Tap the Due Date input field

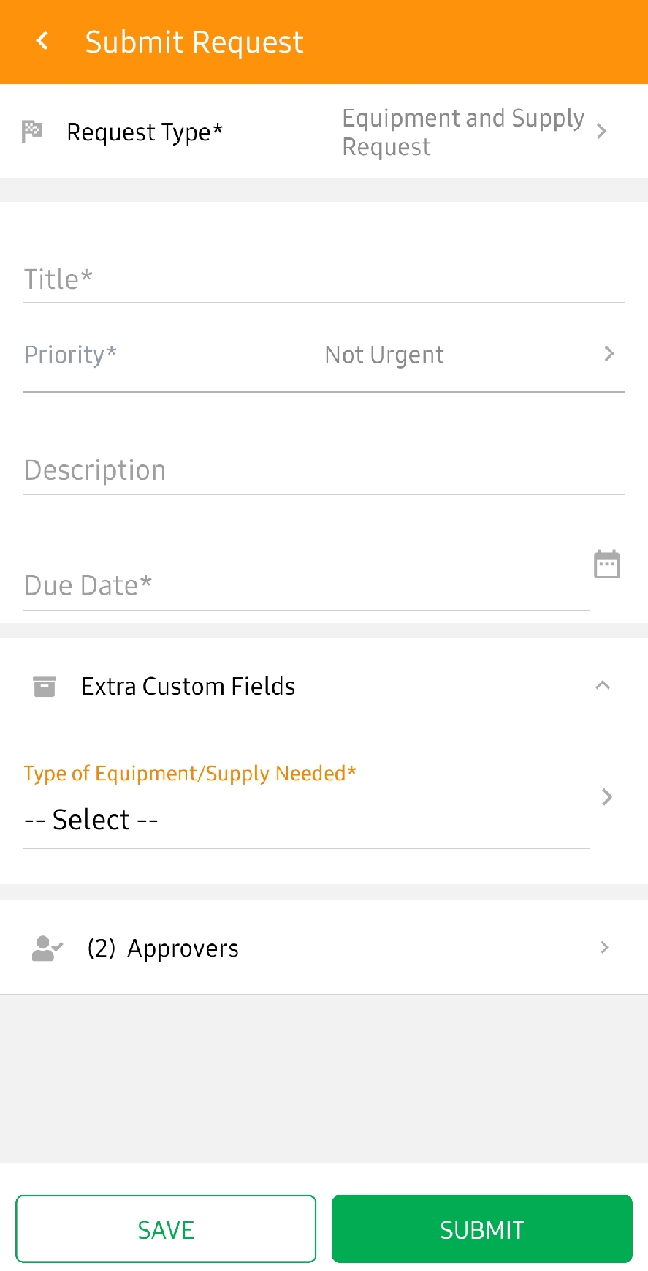(x=306, y=586)
